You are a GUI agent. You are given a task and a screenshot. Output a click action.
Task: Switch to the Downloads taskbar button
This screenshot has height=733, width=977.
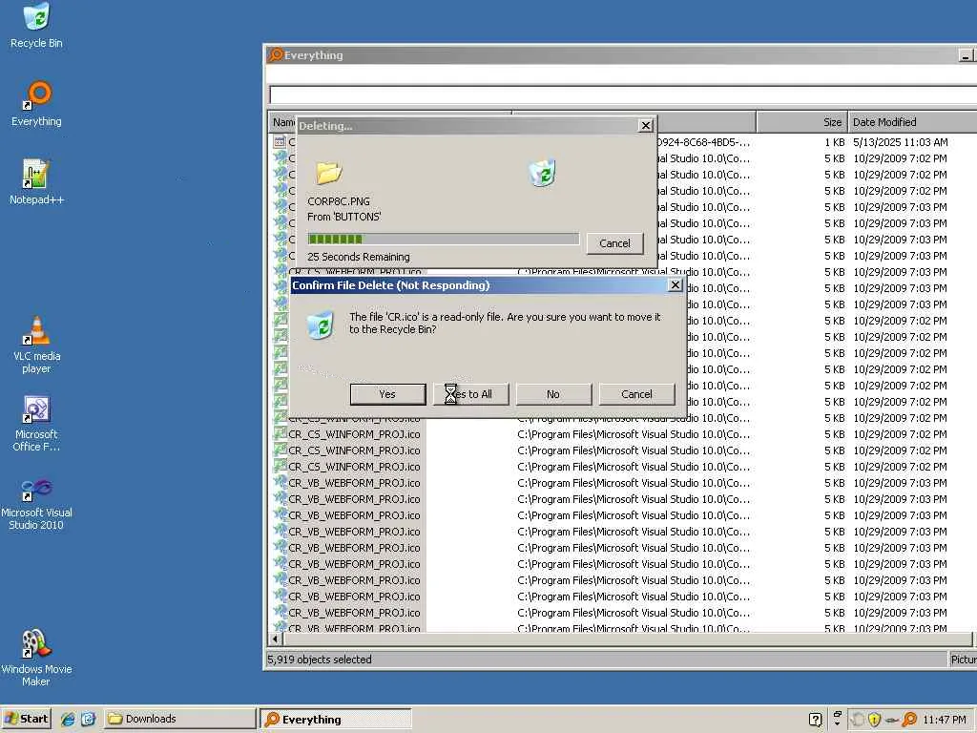pos(179,719)
